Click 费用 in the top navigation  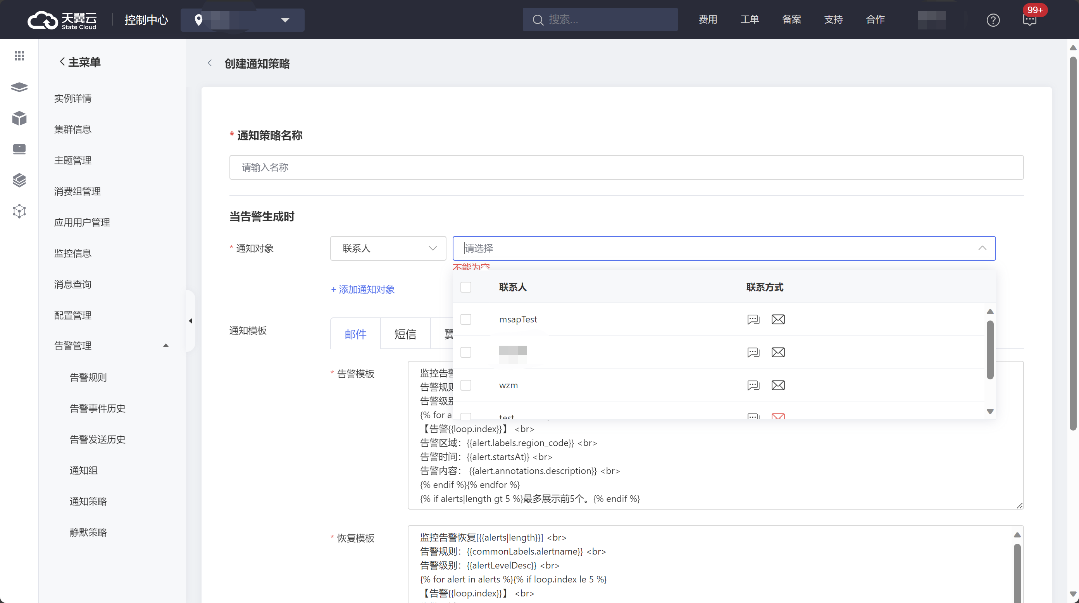tap(708, 19)
